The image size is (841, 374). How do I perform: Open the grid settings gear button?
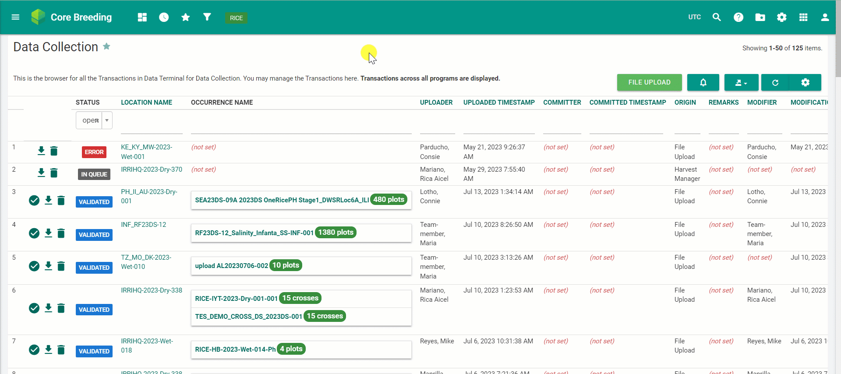point(805,82)
